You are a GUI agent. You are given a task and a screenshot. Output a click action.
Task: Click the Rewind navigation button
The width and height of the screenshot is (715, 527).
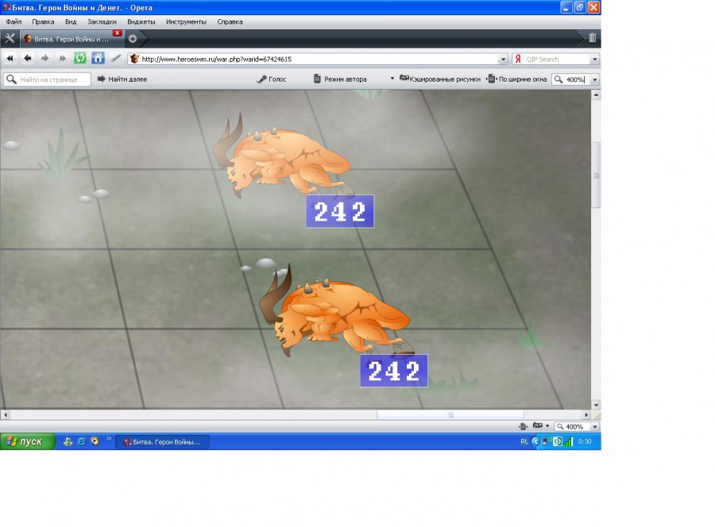[x=10, y=59]
